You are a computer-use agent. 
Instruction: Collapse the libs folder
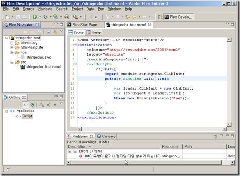point(12,52)
